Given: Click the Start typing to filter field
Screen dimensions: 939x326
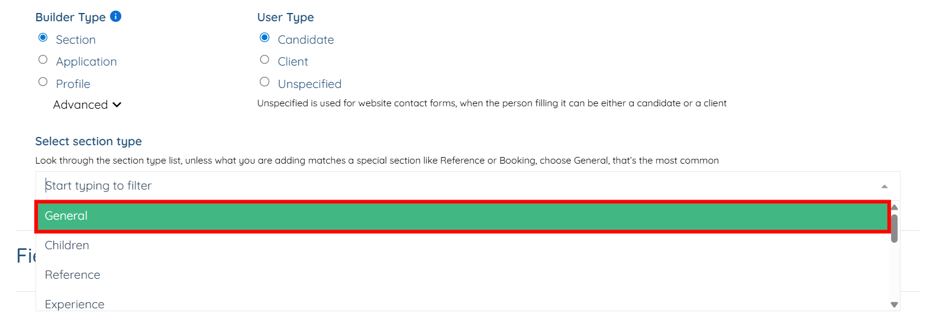Looking at the screenshot, I should pyautogui.click(x=414, y=186).
